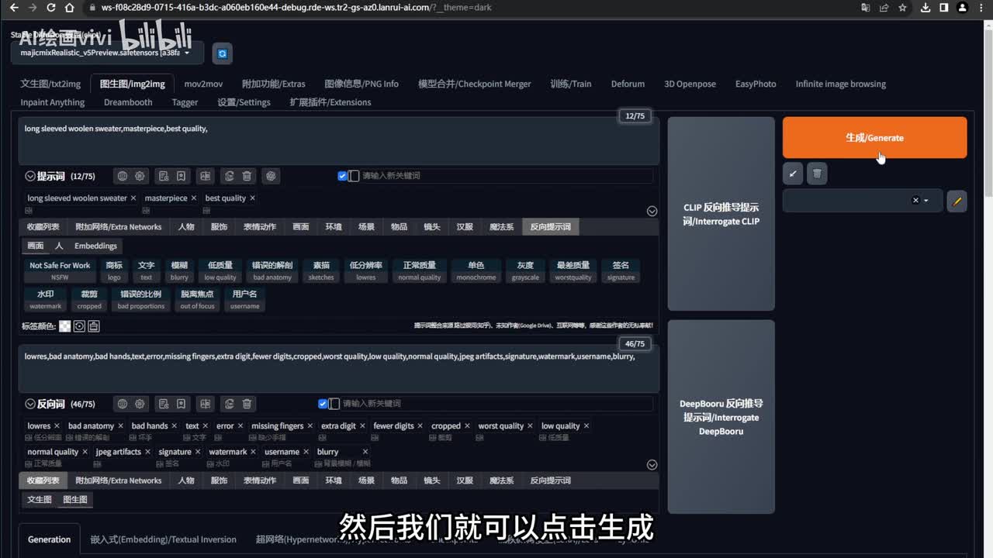Click the checkered tag color swatch
Viewport: 993px width, 558px height.
click(x=65, y=326)
